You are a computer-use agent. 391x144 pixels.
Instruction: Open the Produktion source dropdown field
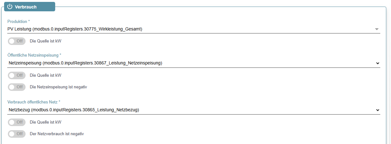point(194,29)
